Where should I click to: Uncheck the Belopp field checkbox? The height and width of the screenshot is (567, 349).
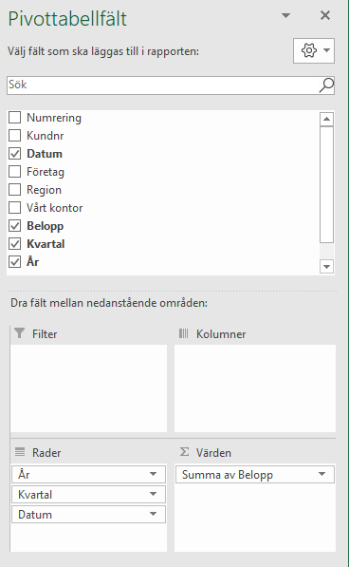[15, 226]
